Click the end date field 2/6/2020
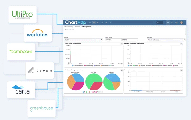191x120 pixels. [x=129, y=40]
